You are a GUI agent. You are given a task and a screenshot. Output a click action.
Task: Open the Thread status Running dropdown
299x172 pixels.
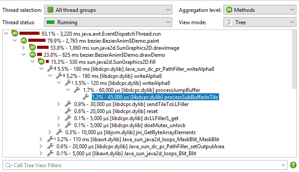108,22
